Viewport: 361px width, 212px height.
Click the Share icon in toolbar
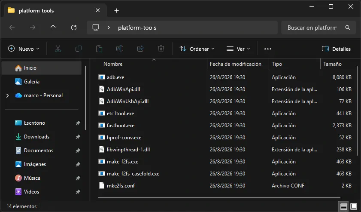[x=140, y=49]
